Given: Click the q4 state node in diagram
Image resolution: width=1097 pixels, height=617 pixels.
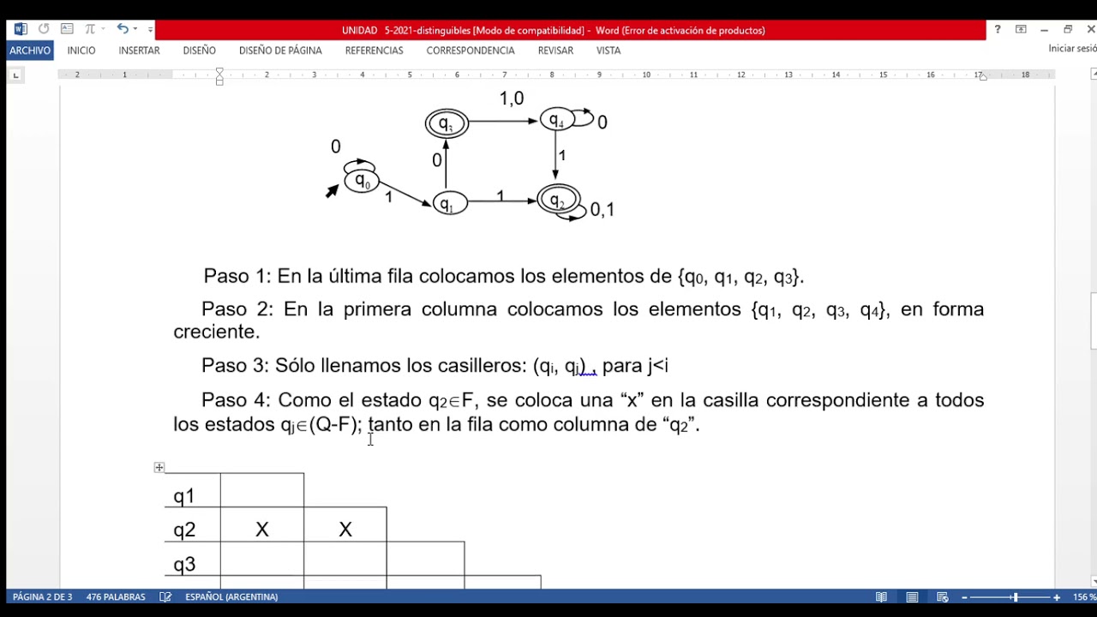Looking at the screenshot, I should [x=557, y=119].
